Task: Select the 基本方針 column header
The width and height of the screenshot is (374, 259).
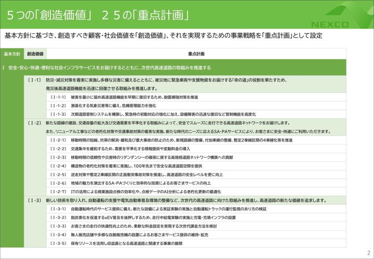Action: coord(12,54)
